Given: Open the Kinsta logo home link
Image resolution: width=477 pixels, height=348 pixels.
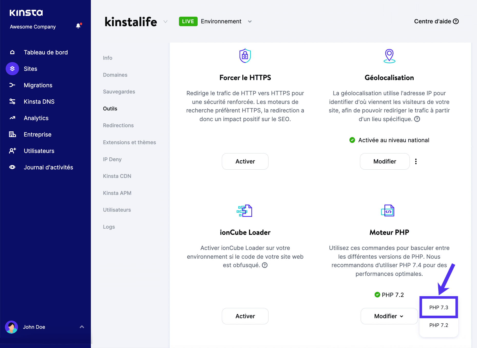Looking at the screenshot, I should (26, 13).
